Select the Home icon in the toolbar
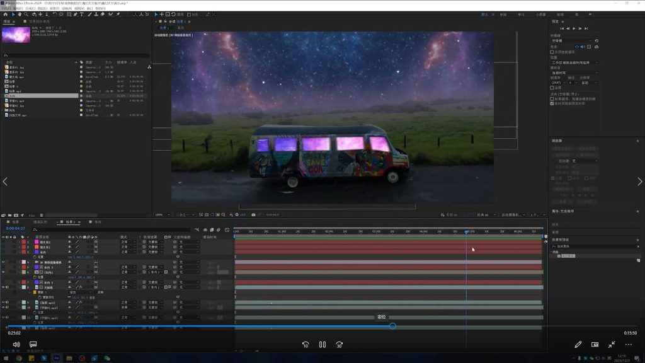Image resolution: width=645 pixels, height=363 pixels. (x=5, y=14)
